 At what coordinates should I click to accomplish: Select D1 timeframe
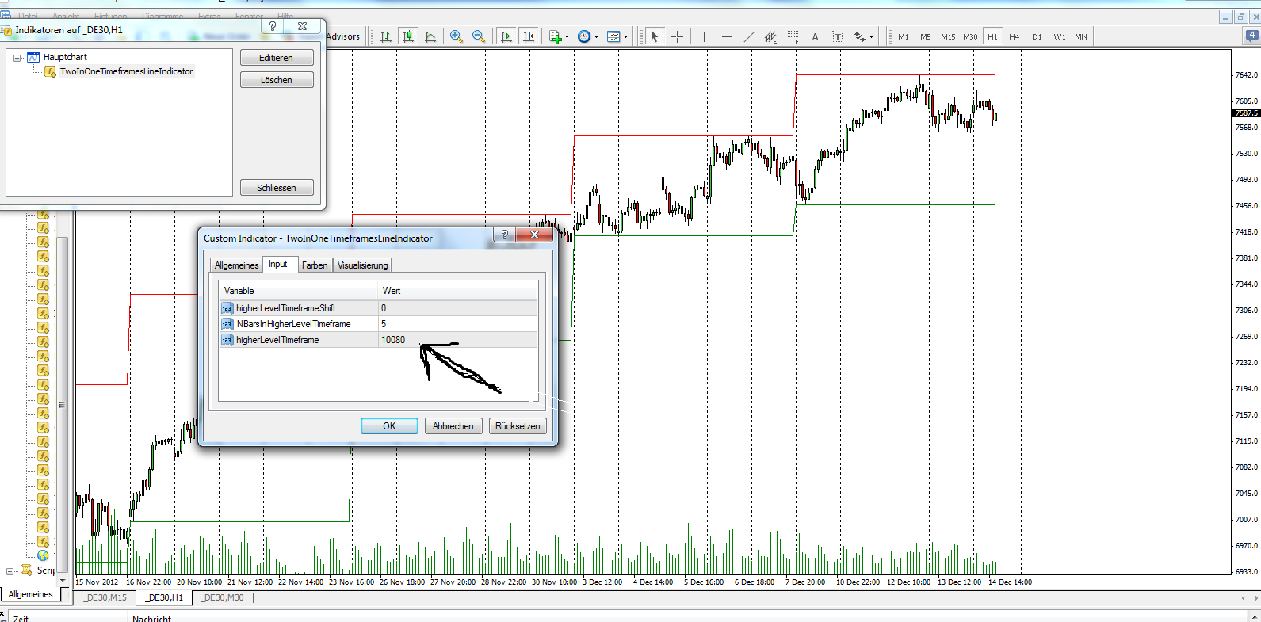tap(1037, 36)
